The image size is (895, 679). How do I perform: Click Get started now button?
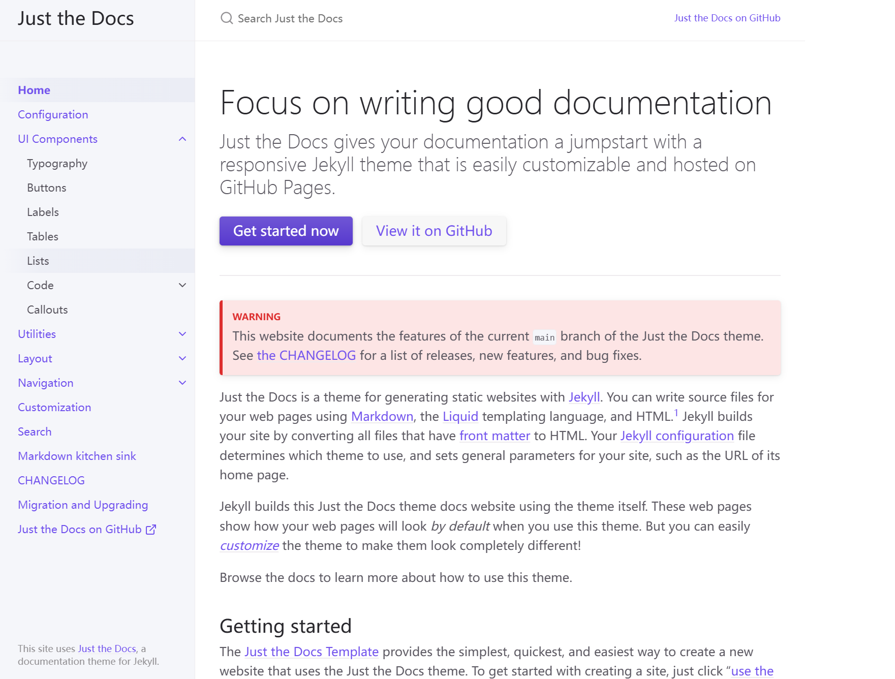(x=286, y=231)
